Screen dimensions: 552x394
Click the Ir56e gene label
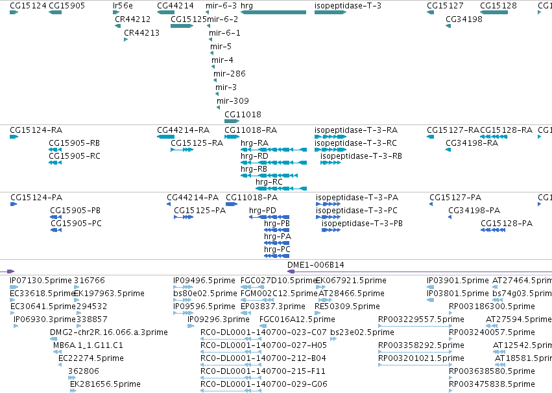tap(123, 6)
